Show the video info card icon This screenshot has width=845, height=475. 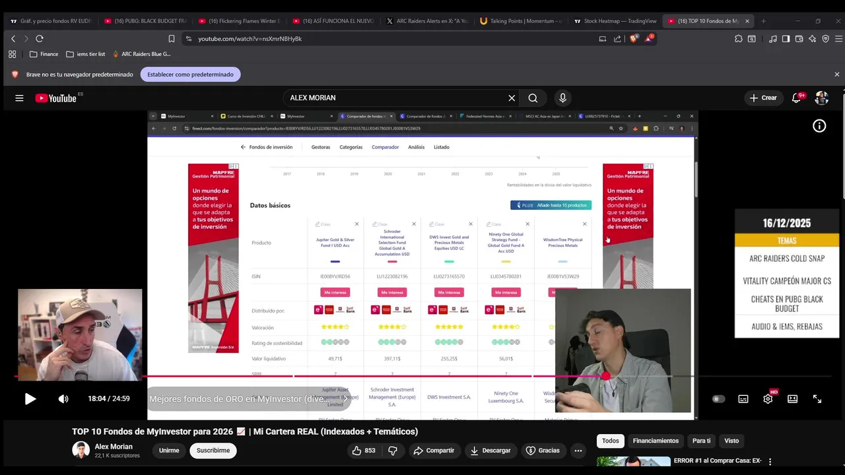tap(819, 126)
